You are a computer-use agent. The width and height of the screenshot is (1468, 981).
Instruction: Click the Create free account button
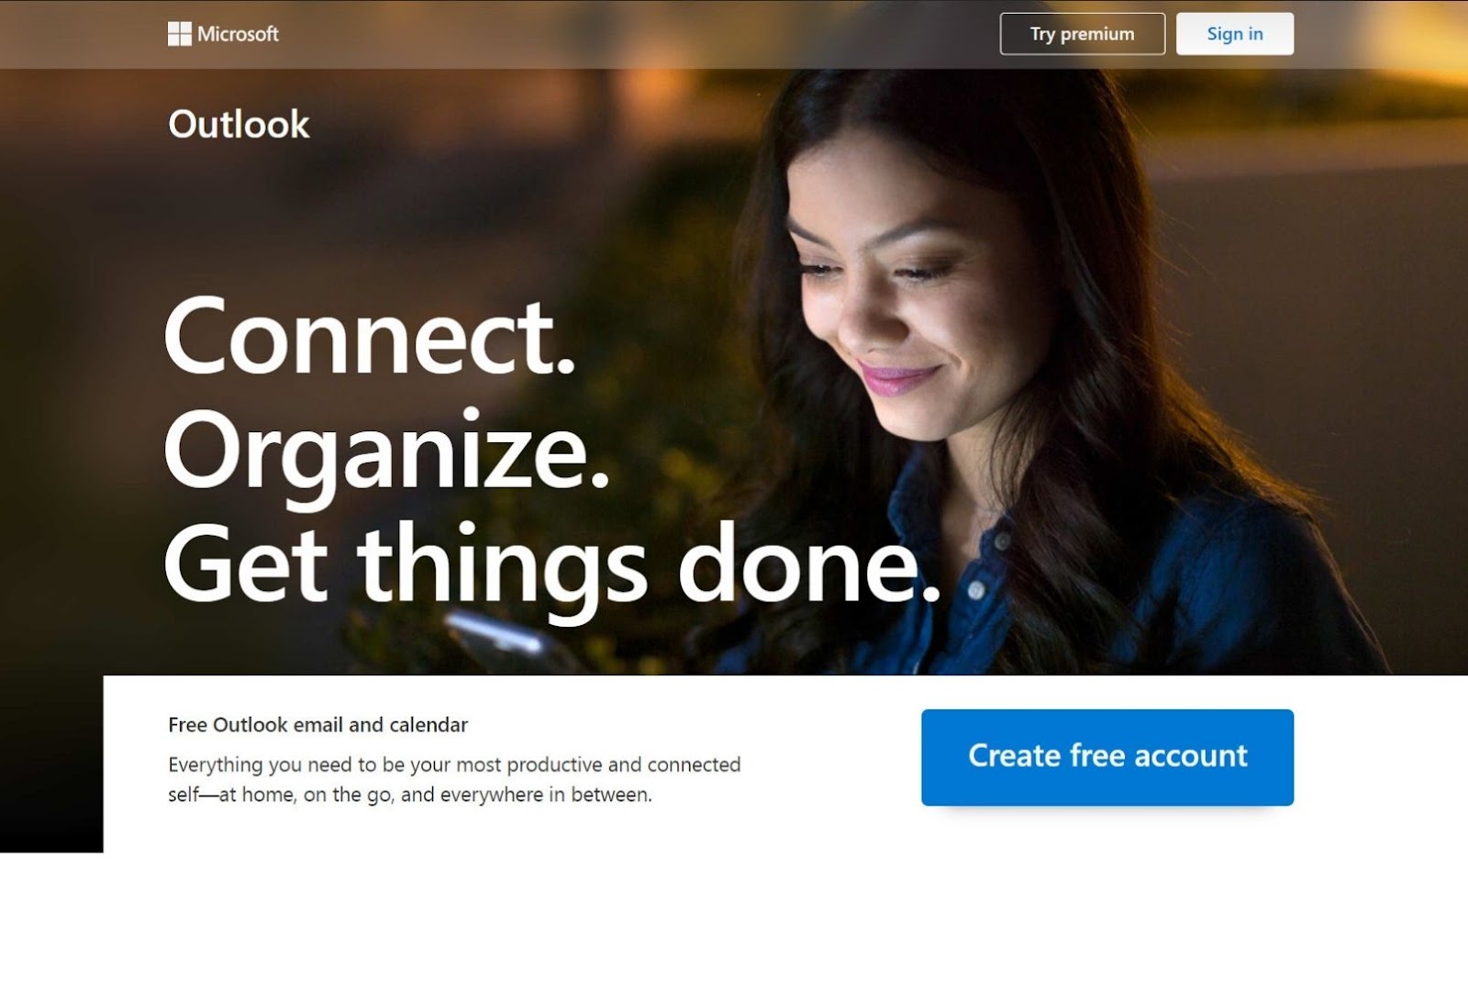tap(1107, 757)
